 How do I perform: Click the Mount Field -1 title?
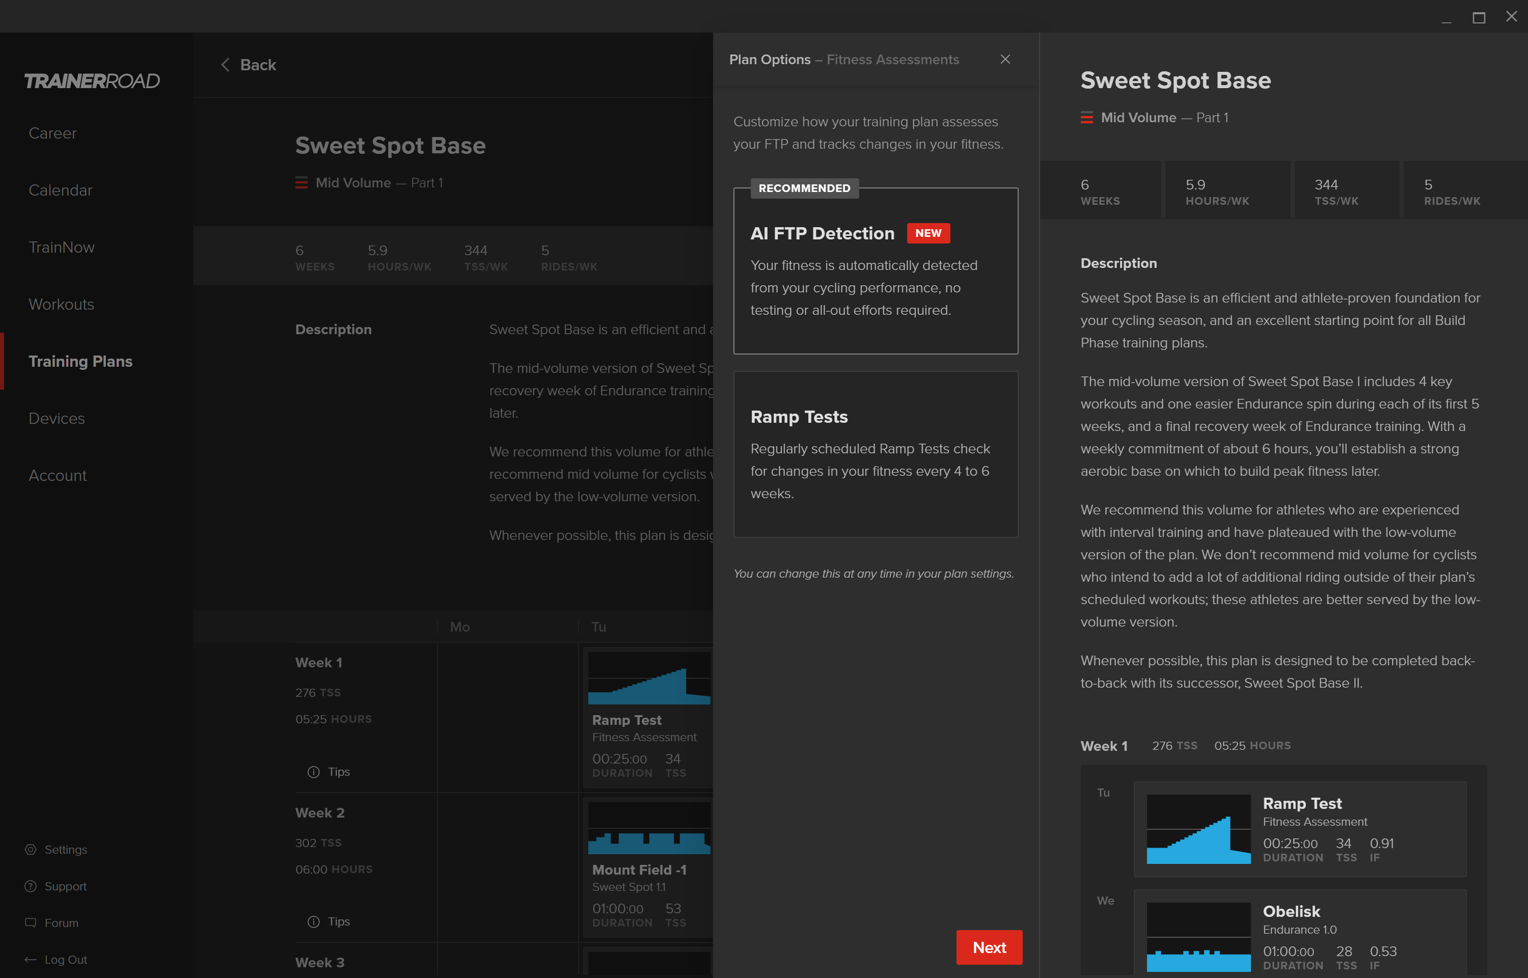639,870
